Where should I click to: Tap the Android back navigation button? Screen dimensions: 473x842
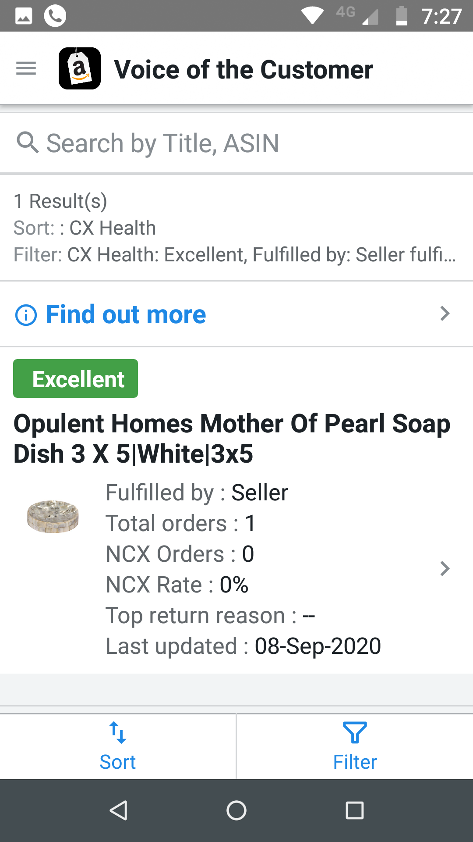118,810
